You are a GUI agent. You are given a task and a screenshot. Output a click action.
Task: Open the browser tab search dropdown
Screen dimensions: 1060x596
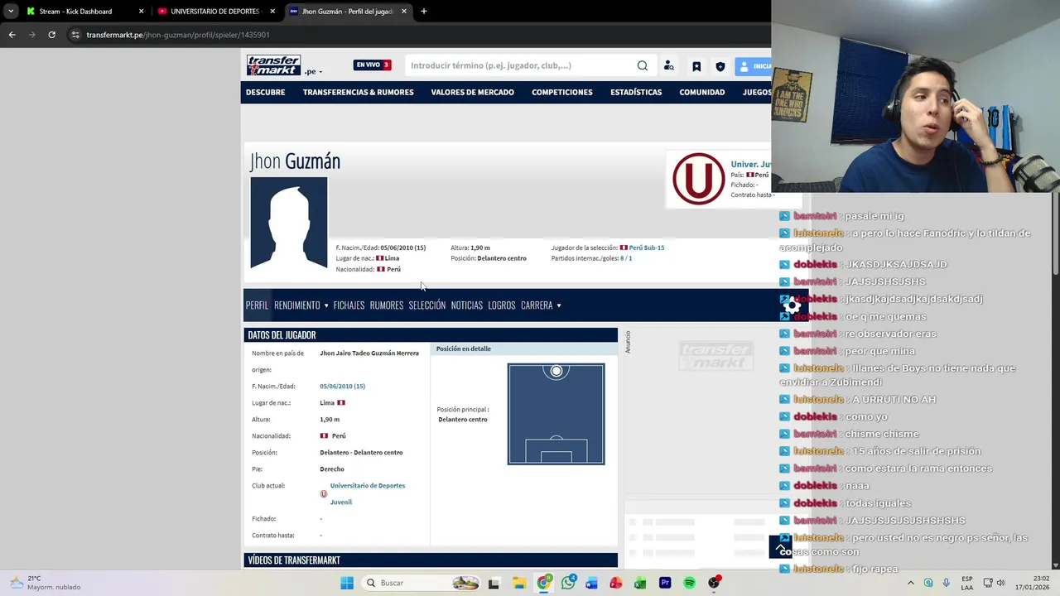coord(10,12)
